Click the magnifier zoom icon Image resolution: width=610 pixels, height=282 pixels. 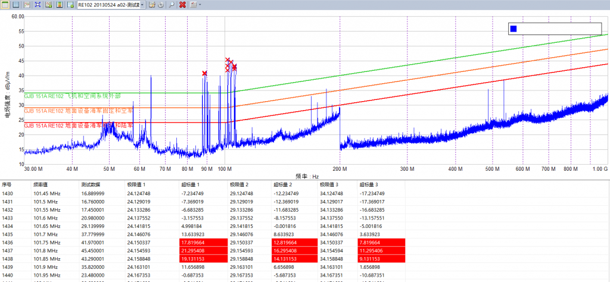pyautogui.click(x=172, y=5)
